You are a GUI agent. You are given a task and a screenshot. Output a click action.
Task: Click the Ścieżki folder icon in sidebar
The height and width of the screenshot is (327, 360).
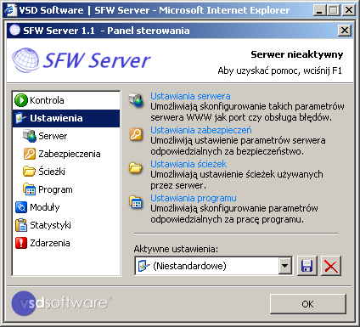(x=29, y=172)
